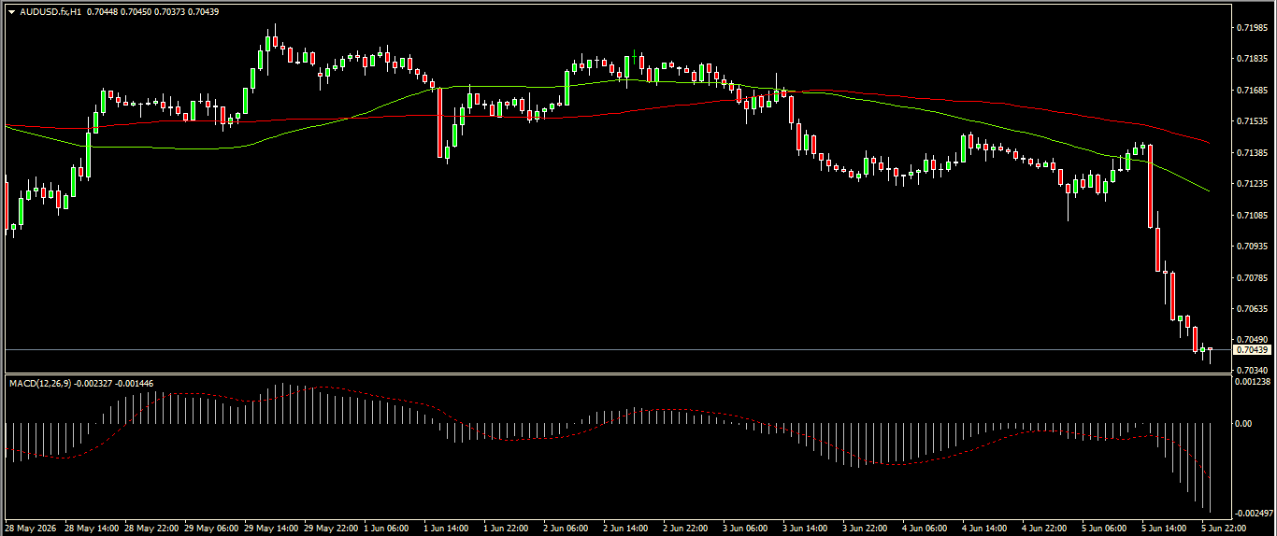Click the 0.70785 price axis label

pyautogui.click(x=1251, y=278)
